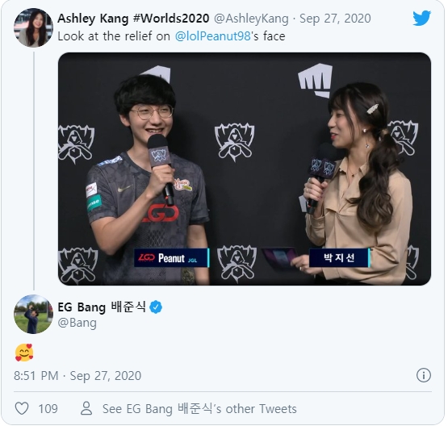Open EG Bang's profile avatar
The height and width of the screenshot is (430, 448).
33,315
